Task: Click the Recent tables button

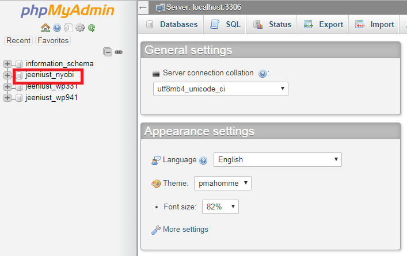Action: point(18,40)
